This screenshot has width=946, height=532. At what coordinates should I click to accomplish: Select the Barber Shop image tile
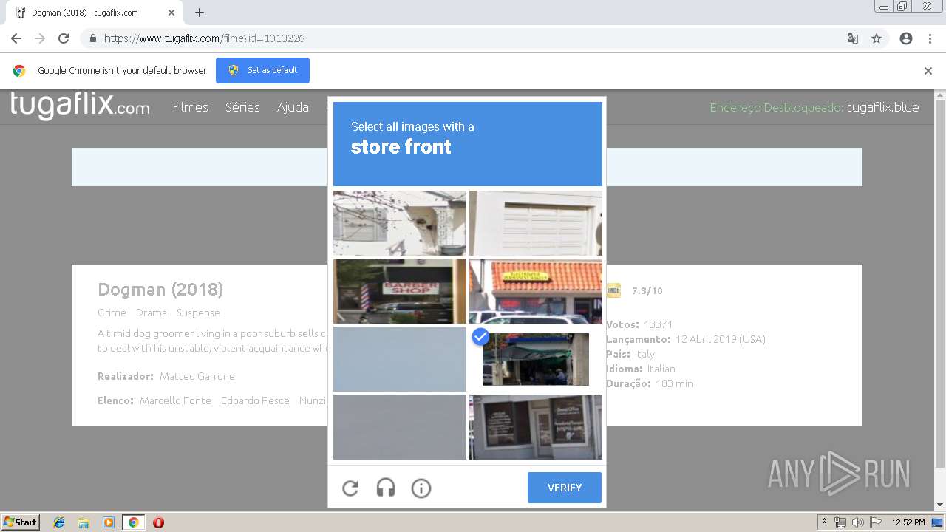[x=400, y=291]
